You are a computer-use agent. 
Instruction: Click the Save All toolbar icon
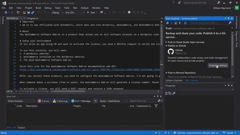pyautogui.click(x=33, y=12)
